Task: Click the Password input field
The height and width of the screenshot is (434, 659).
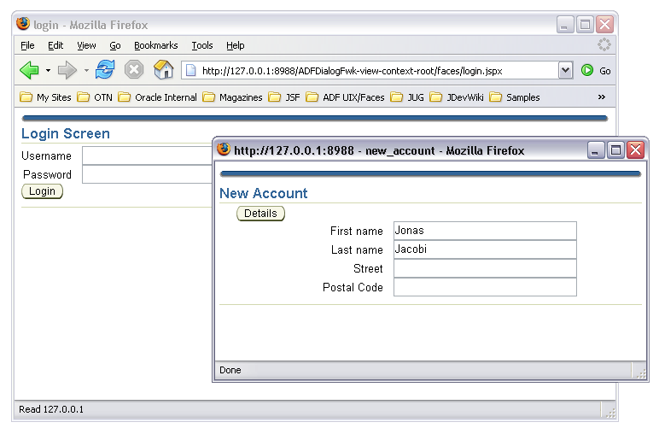Action: (x=147, y=174)
